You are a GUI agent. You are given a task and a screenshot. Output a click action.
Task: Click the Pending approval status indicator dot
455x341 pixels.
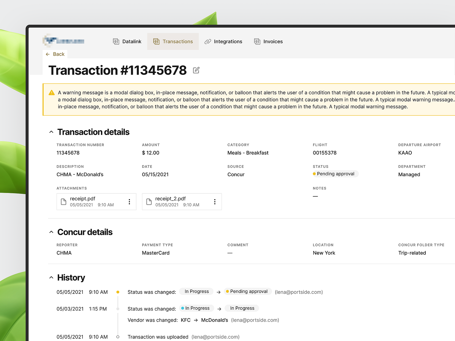(x=314, y=174)
